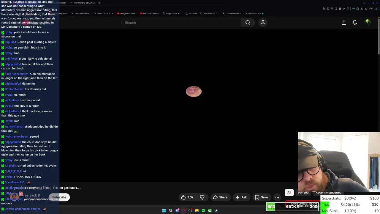Image resolution: width=380 pixels, height=214 pixels.
Task: Open the YouTube account avatar menu
Action: pyautogui.click(x=368, y=22)
